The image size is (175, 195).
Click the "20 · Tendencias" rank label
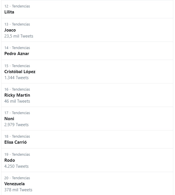click(x=17, y=178)
